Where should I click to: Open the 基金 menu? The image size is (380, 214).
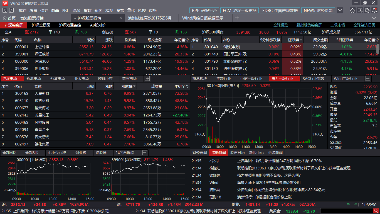tap(77, 10)
